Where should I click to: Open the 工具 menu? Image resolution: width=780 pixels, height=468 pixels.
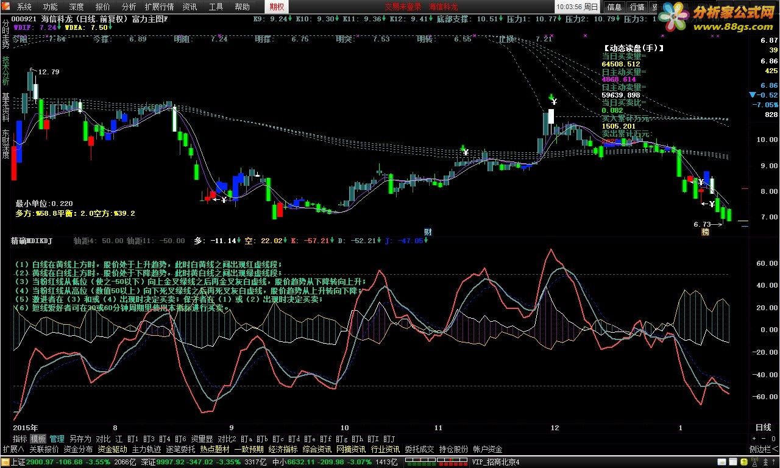pyautogui.click(x=216, y=7)
